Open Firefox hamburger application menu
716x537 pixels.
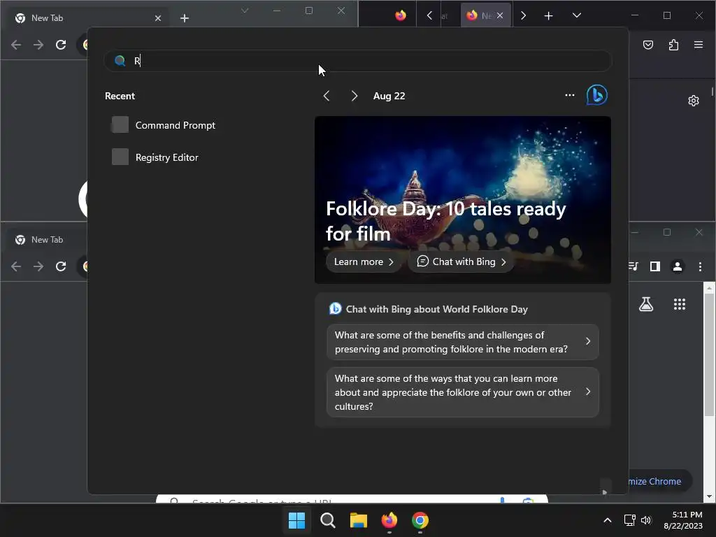[x=699, y=45]
